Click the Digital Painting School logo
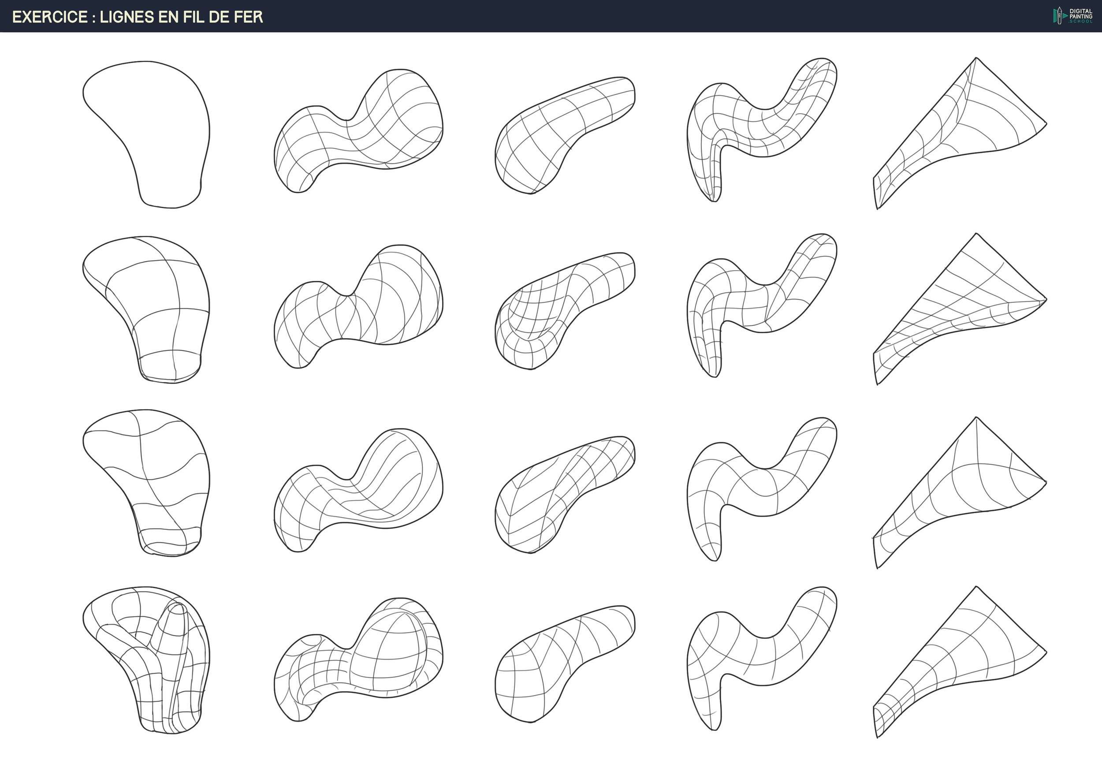Image resolution: width=1102 pixels, height=779 pixels. pos(1072,16)
